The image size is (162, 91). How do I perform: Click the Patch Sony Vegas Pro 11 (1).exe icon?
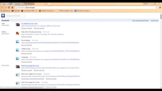(17, 75)
